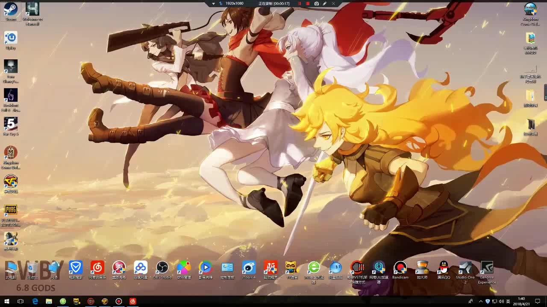Pause the recording in the top bar
The image size is (547, 307).
coord(300,3)
